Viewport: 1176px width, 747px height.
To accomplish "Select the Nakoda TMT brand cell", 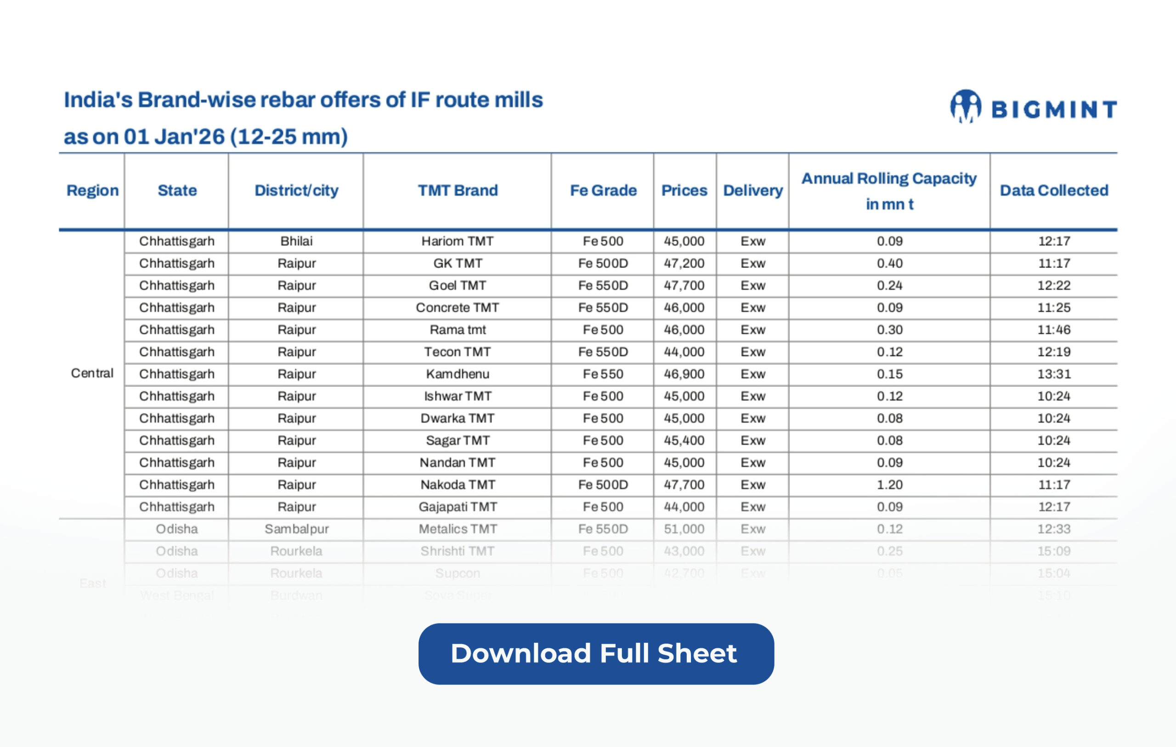I will click(x=458, y=485).
